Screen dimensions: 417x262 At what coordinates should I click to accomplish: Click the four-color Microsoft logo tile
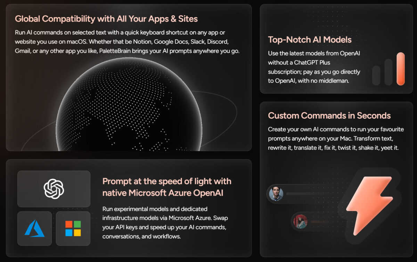click(x=73, y=228)
